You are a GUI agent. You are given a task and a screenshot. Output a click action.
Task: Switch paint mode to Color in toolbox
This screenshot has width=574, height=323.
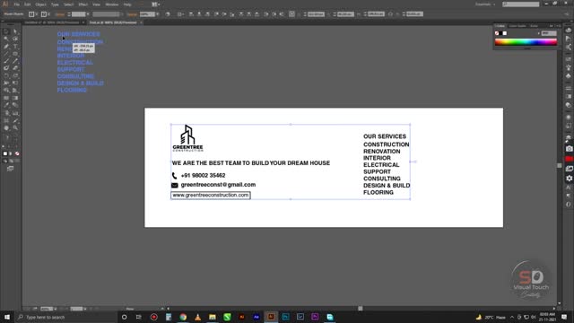5,153
